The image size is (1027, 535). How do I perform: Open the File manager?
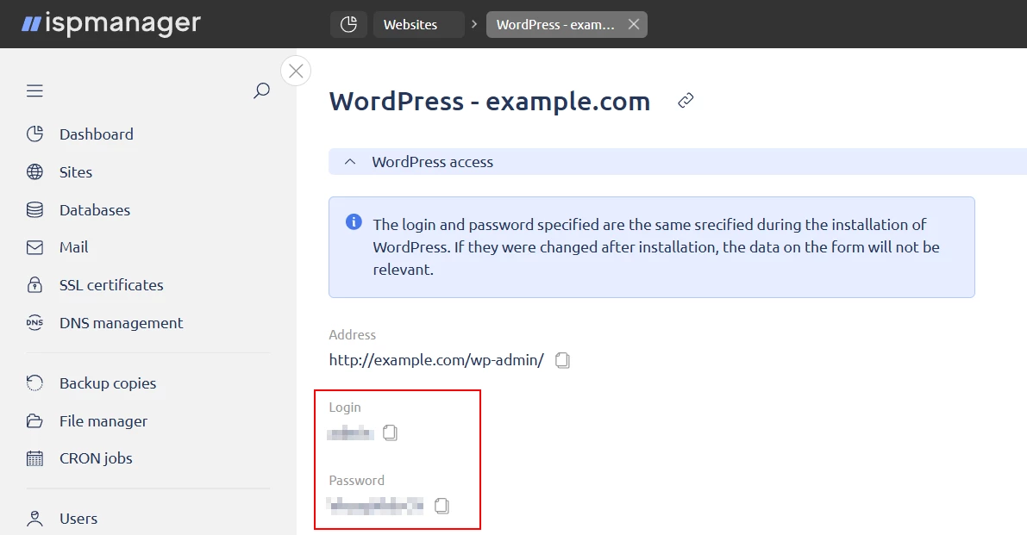103,421
